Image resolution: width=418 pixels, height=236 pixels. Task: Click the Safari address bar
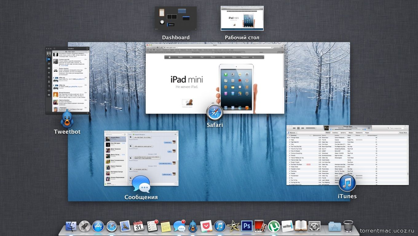(219, 48)
